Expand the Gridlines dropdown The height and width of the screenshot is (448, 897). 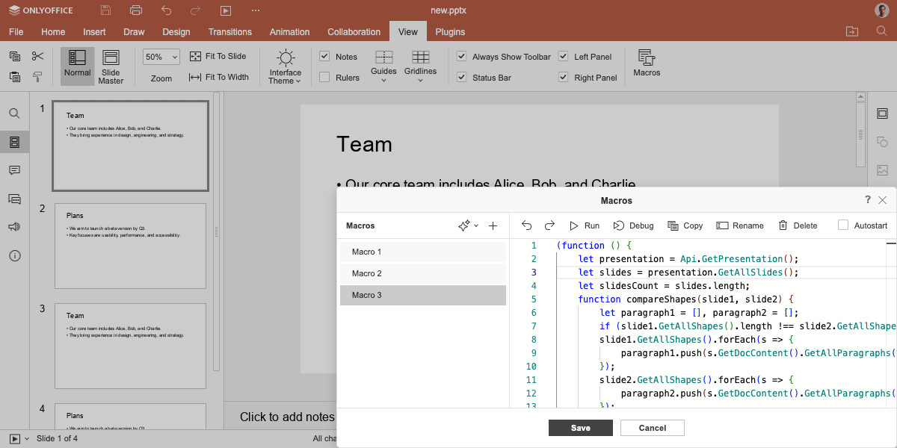tap(420, 66)
